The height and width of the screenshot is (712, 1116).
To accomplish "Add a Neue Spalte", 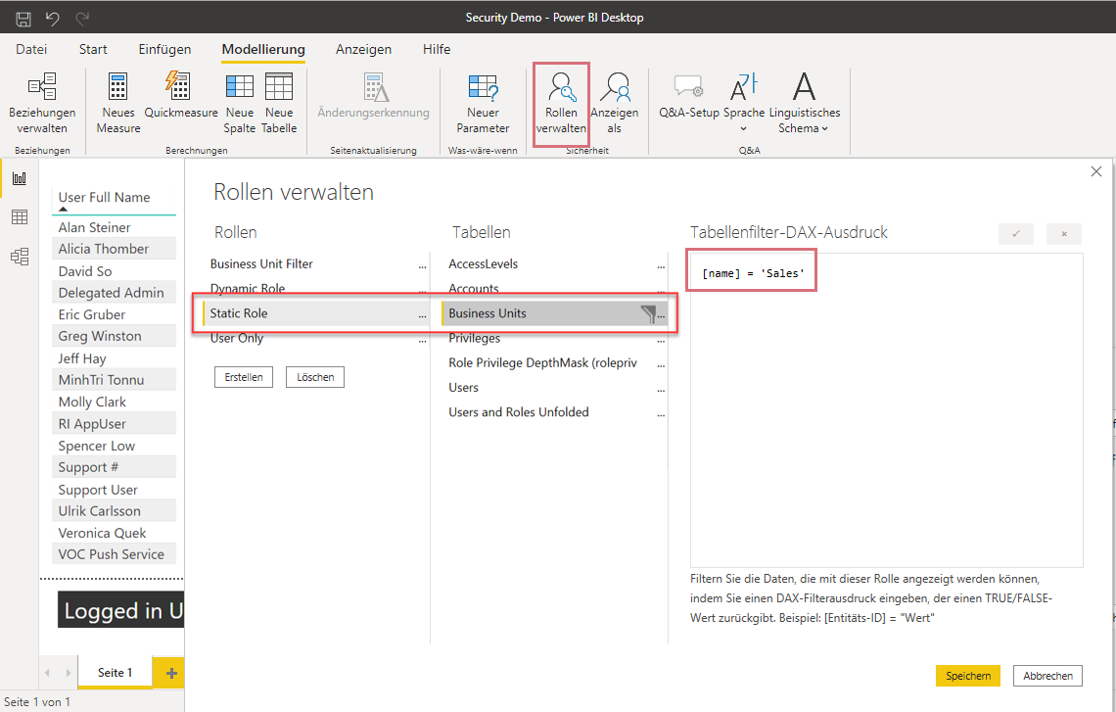I will tap(239, 104).
